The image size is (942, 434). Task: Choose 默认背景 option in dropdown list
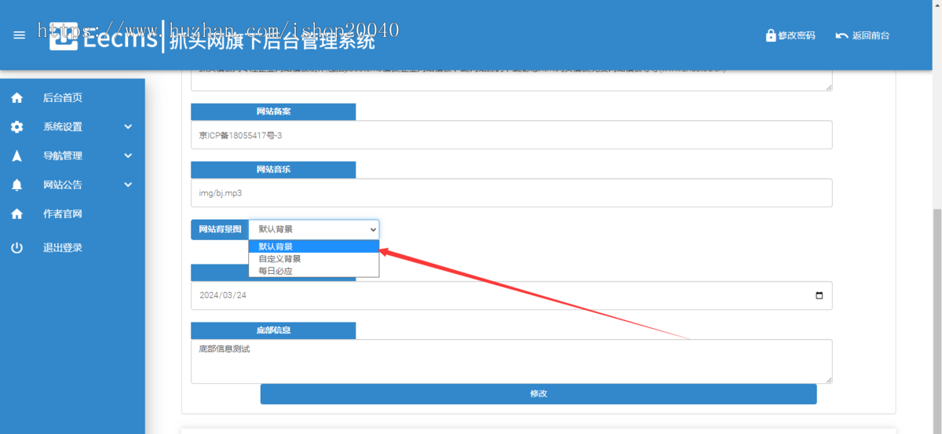[314, 246]
